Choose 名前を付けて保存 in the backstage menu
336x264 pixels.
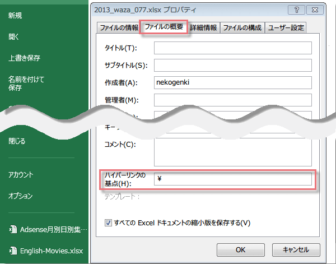pos(26,84)
